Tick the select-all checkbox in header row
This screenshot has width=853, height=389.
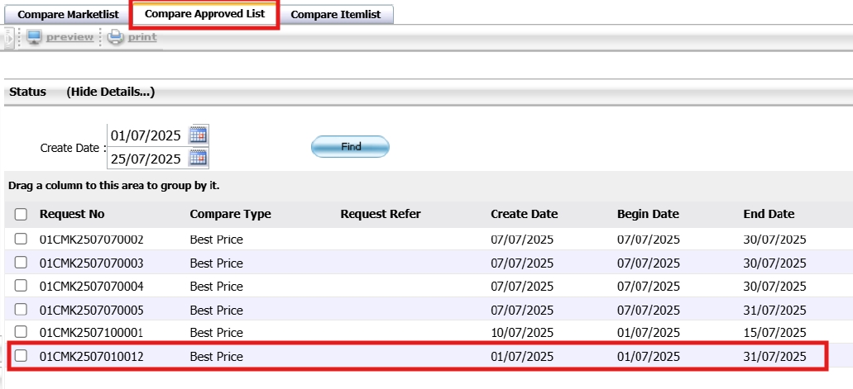pyautogui.click(x=21, y=215)
